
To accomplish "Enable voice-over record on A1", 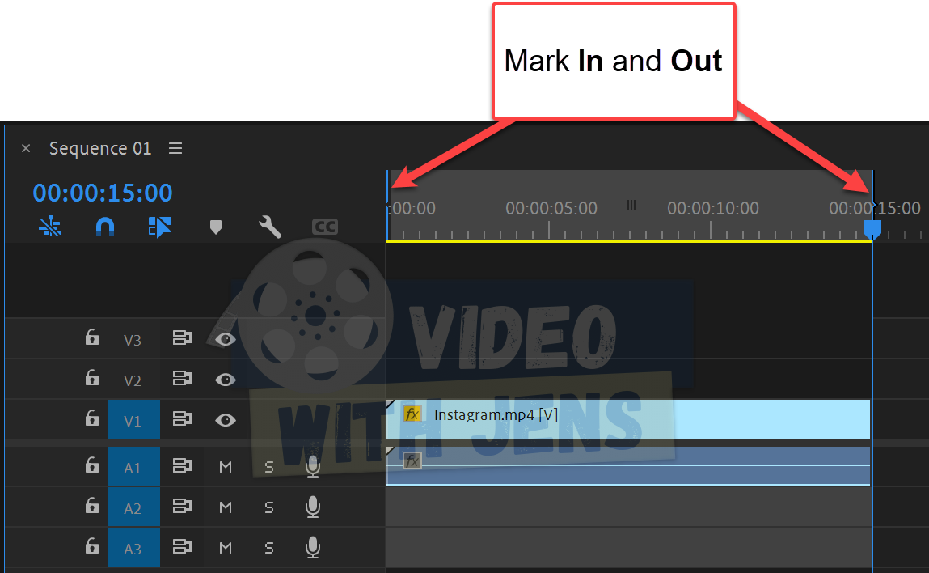I will point(313,467).
